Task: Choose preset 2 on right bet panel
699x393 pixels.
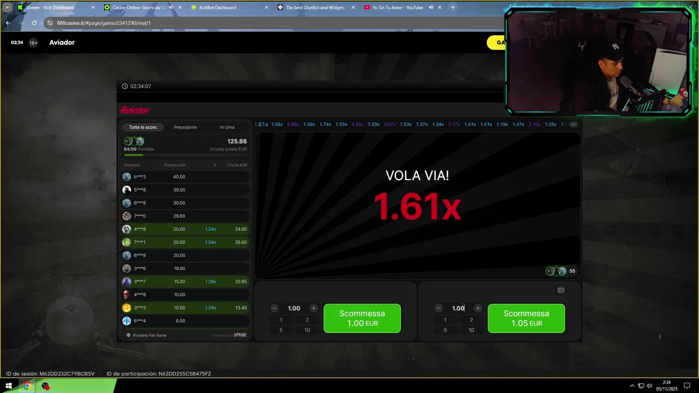Action: (471, 320)
